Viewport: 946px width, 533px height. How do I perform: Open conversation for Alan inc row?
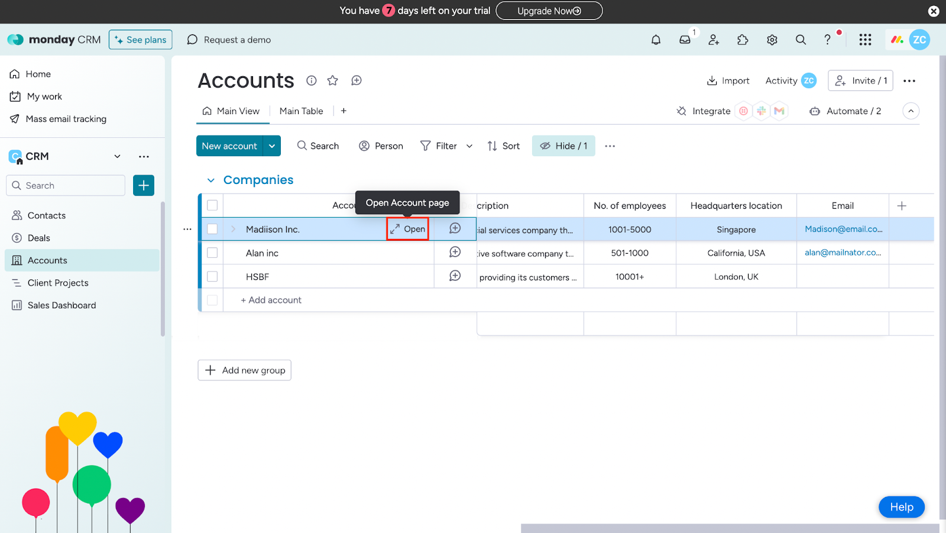click(x=455, y=252)
